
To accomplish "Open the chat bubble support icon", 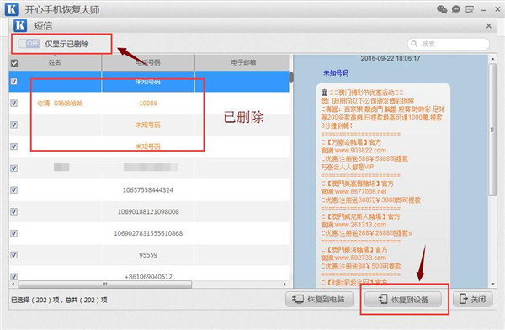I will pyautogui.click(x=456, y=9).
